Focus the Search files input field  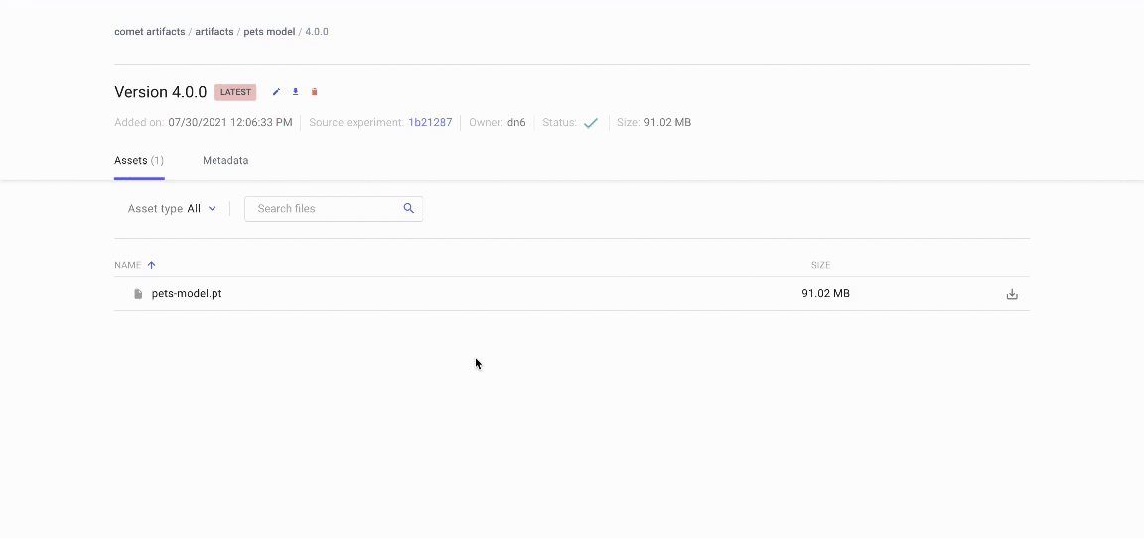click(323, 208)
